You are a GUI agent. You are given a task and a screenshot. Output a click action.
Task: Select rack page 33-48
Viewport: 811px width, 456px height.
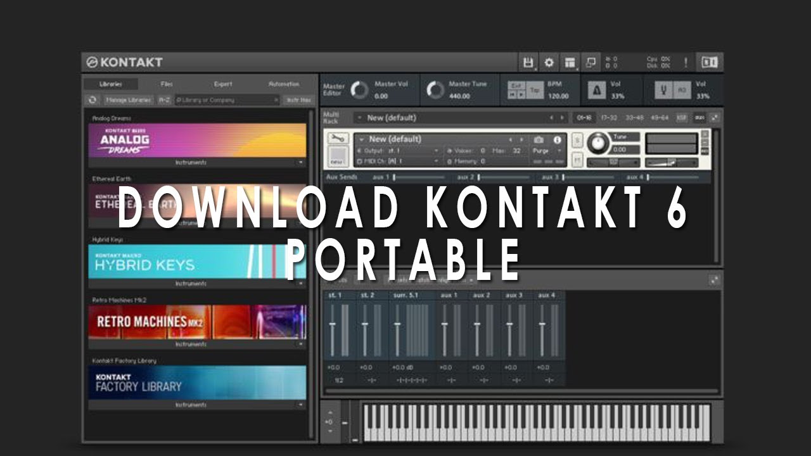pos(634,118)
